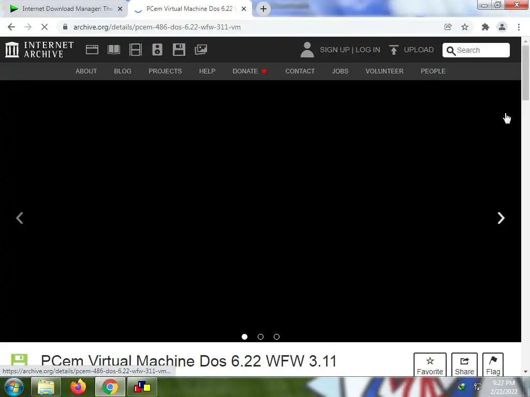Open the Texts book icon
Screen dimensions: 530x397
click(113, 50)
